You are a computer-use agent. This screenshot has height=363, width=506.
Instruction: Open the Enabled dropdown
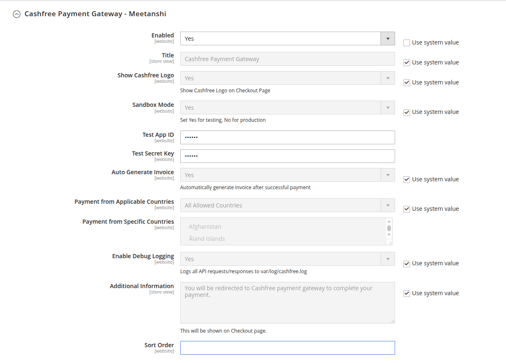click(x=287, y=39)
